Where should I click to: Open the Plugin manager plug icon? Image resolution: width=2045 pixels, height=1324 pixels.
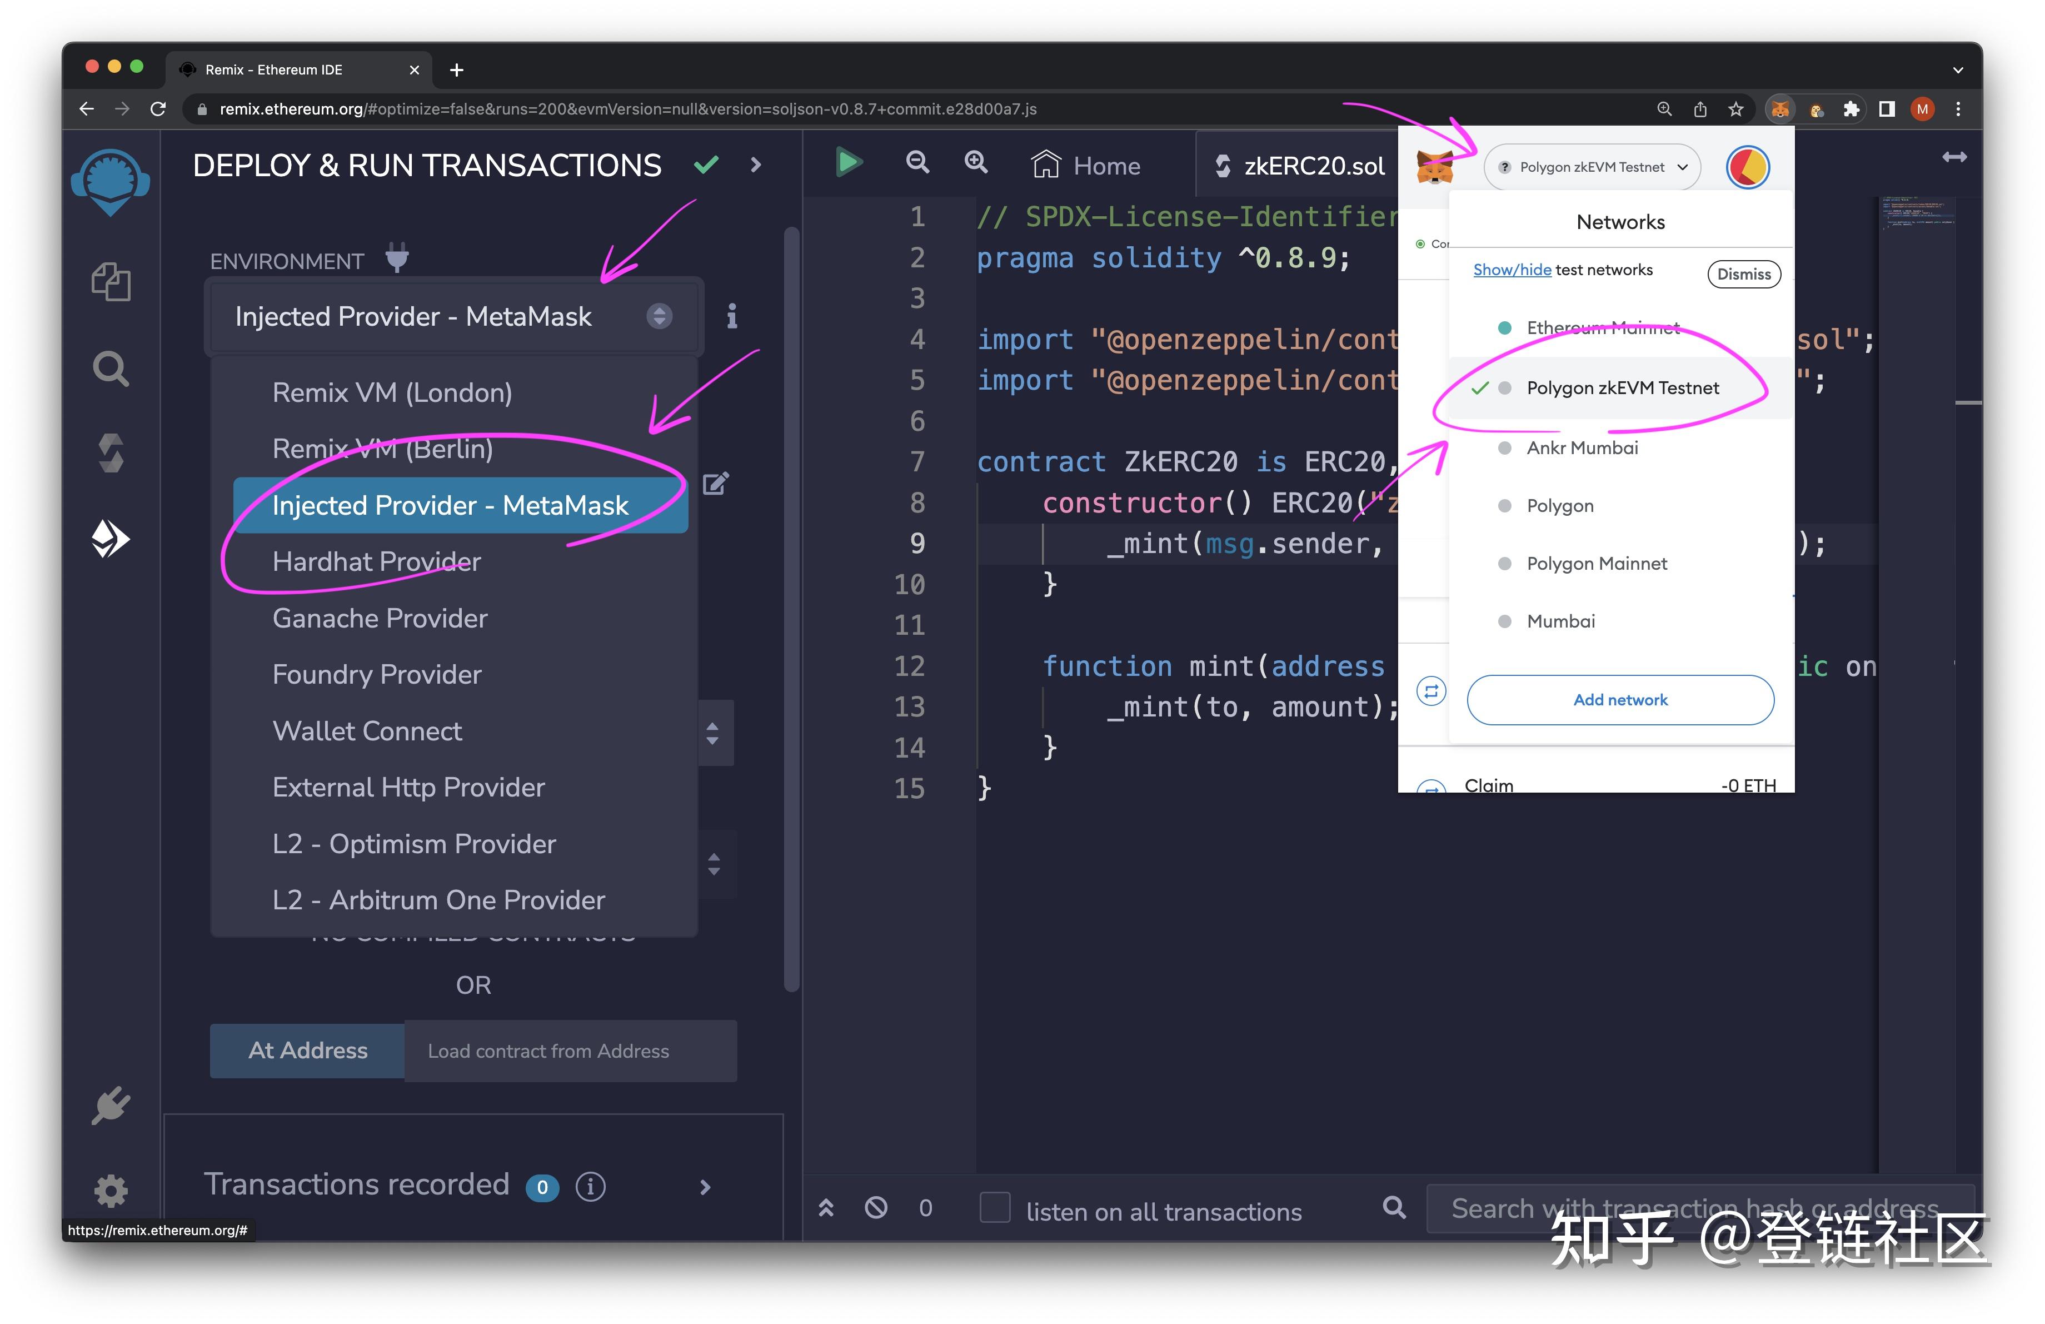pos(111,1106)
